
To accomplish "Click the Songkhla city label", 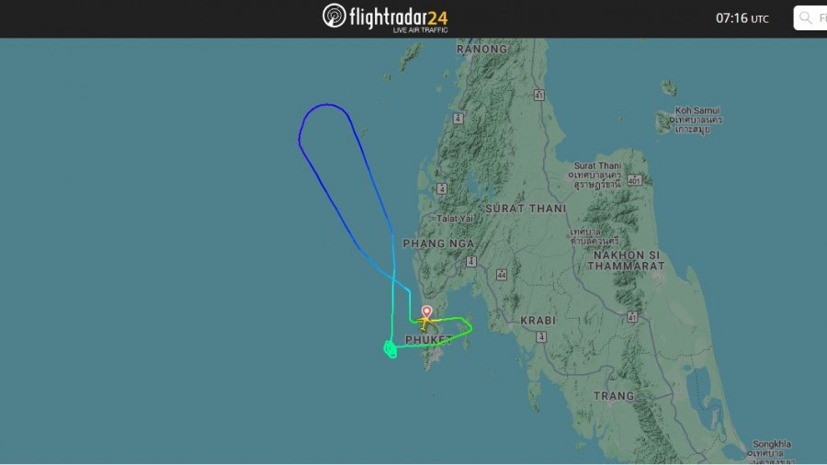I will [772, 444].
